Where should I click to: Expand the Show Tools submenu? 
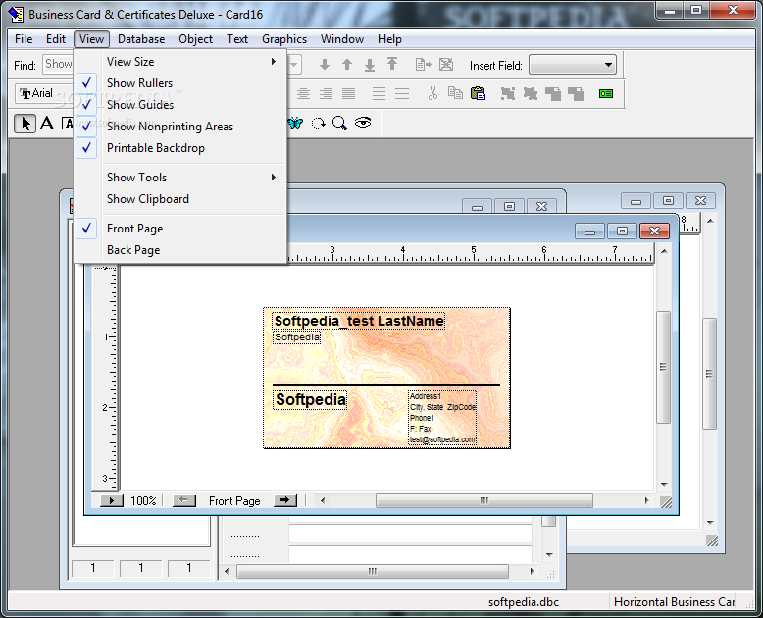pyautogui.click(x=179, y=178)
